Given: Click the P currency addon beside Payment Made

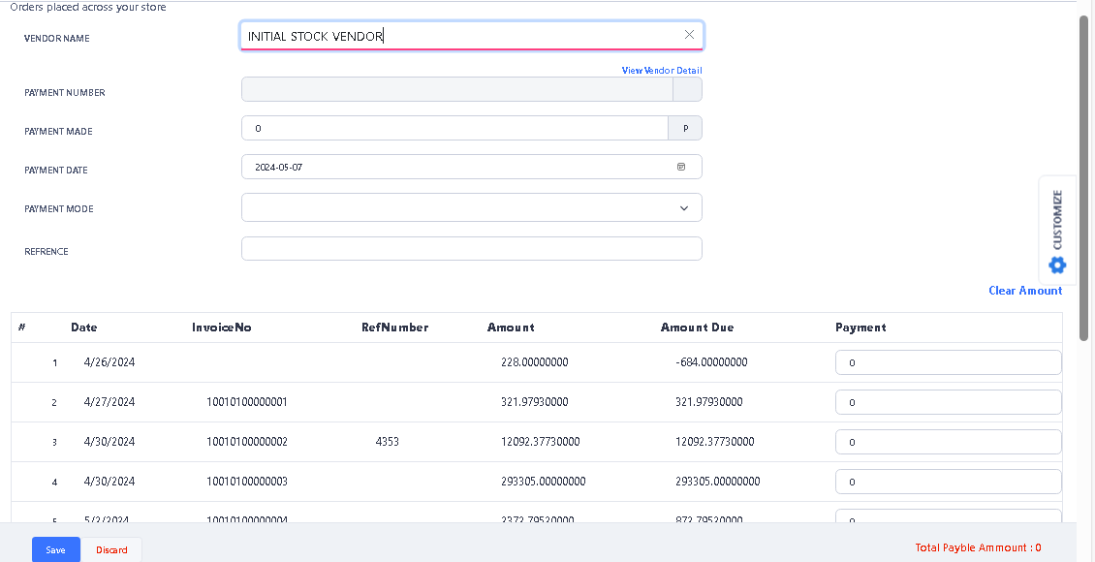Looking at the screenshot, I should (x=685, y=128).
